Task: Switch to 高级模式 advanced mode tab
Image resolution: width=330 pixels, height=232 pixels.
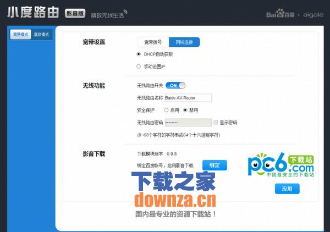Action: coord(41,34)
